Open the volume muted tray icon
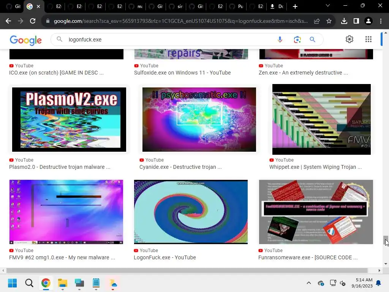 pos(343,283)
